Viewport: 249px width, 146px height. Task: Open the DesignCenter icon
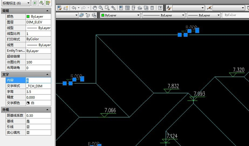pyautogui.click(x=127, y=8)
